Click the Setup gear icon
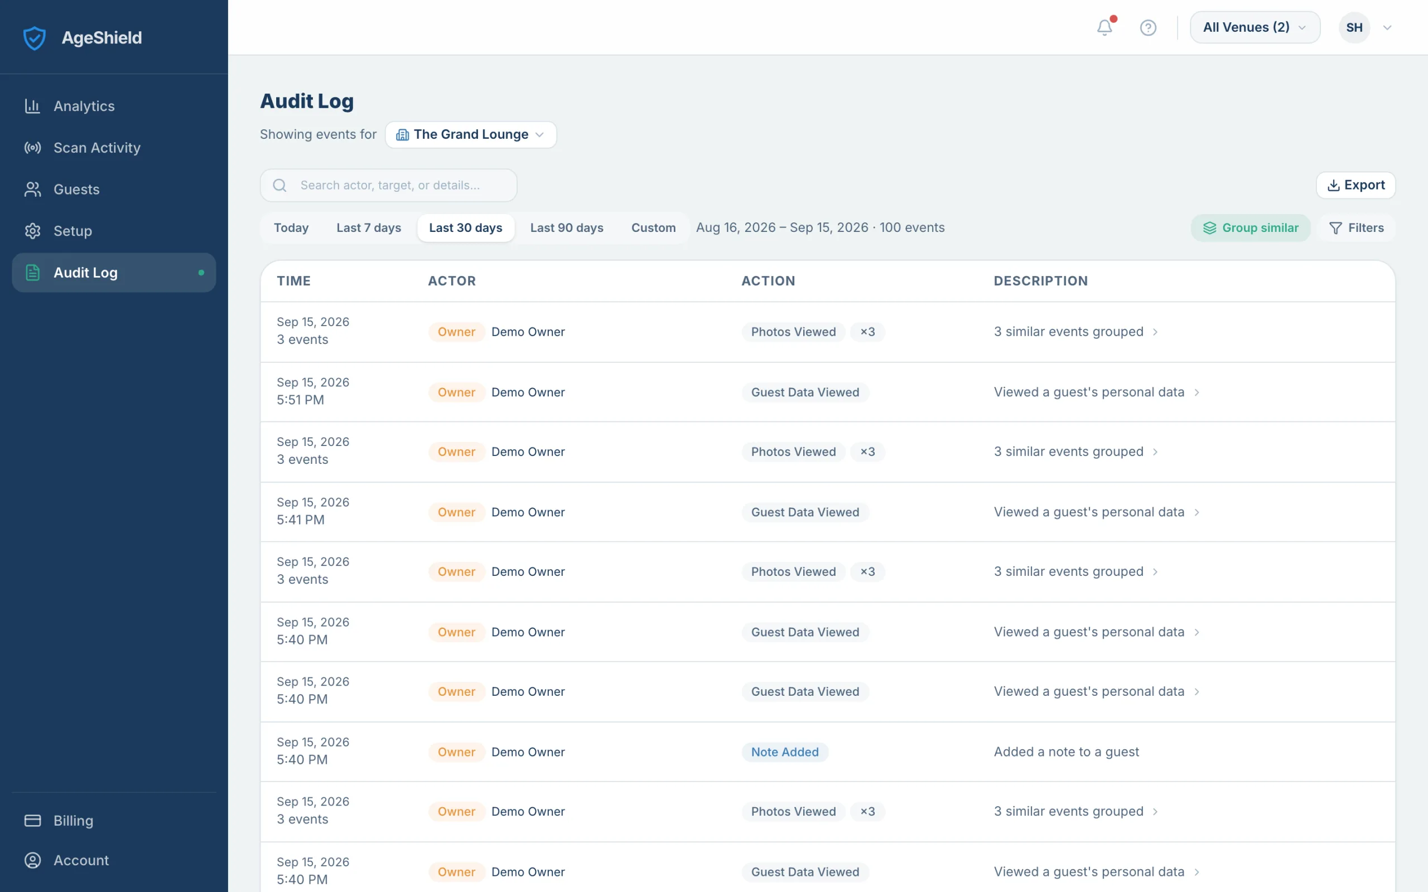This screenshot has height=892, width=1428. 32,231
